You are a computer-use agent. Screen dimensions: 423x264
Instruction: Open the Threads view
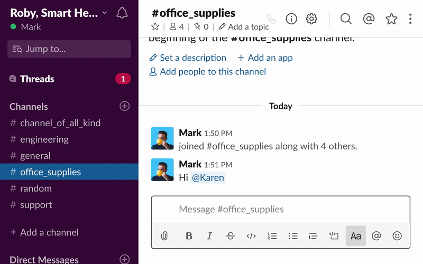(37, 79)
